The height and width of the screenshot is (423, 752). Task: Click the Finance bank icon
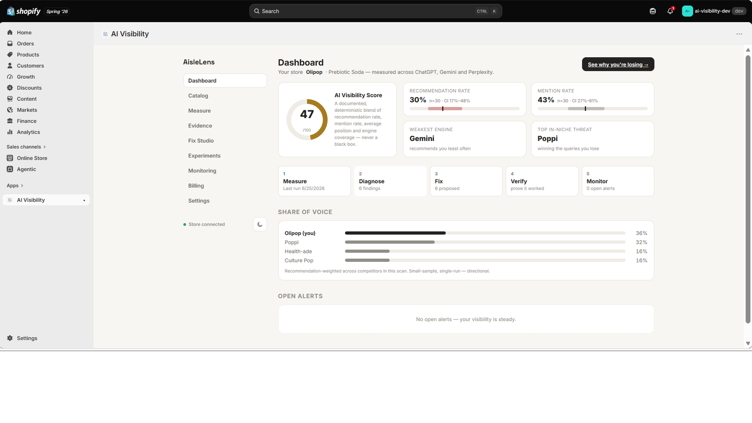pyautogui.click(x=10, y=121)
